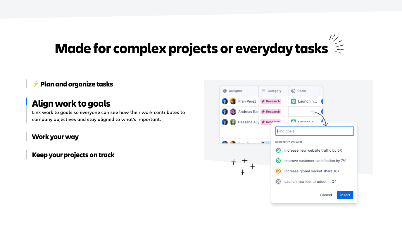402x227 pixels.
Task: Expand the Keep your projects on track section
Action: point(73,155)
